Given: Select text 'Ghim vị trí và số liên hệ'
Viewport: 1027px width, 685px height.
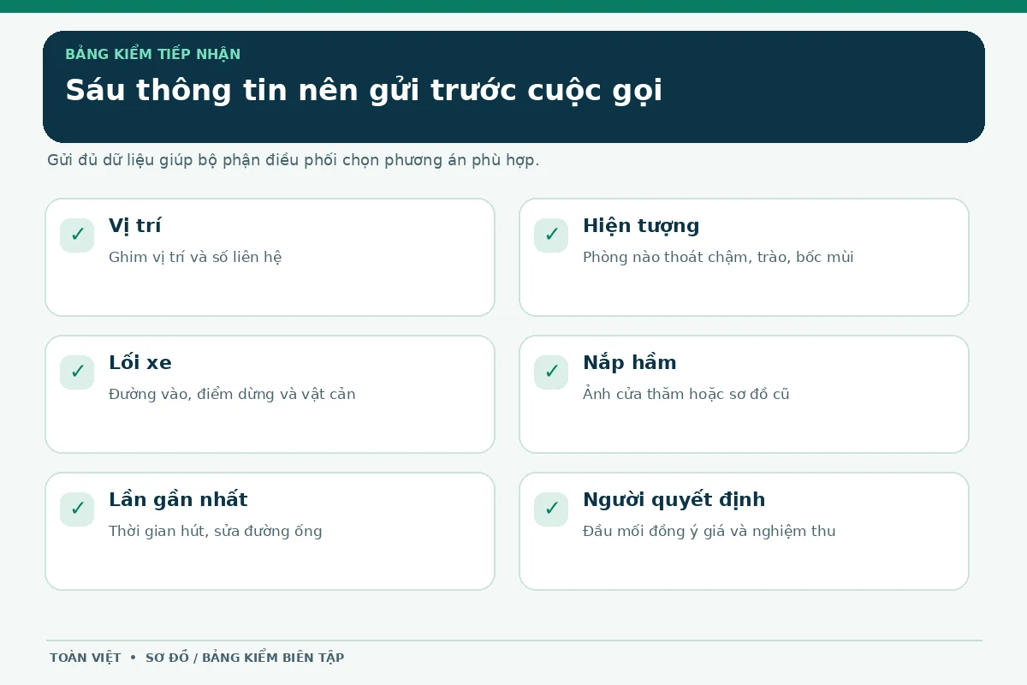Looking at the screenshot, I should click(x=195, y=257).
